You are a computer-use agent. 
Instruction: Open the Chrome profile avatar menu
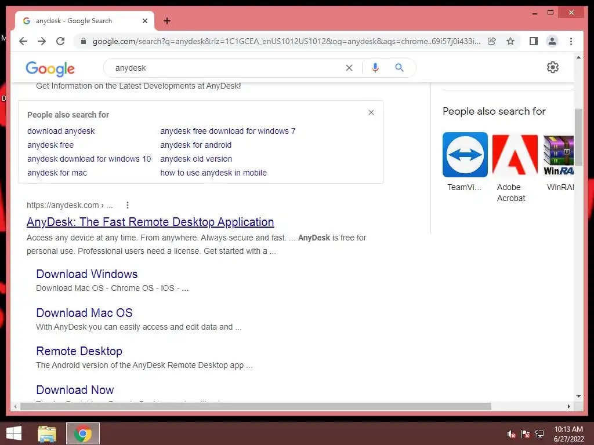click(552, 41)
